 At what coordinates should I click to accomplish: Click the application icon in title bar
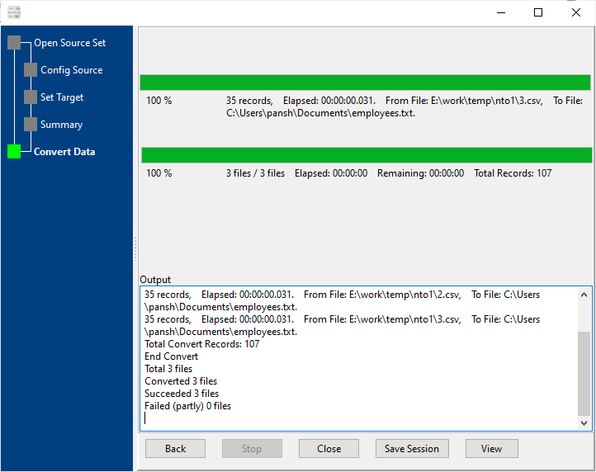coord(13,12)
